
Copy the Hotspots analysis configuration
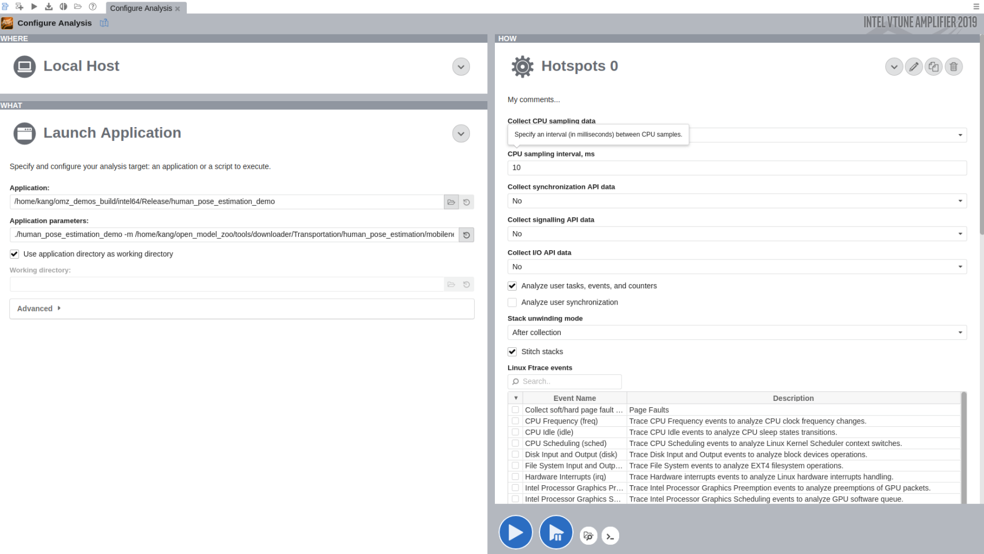pyautogui.click(x=934, y=67)
